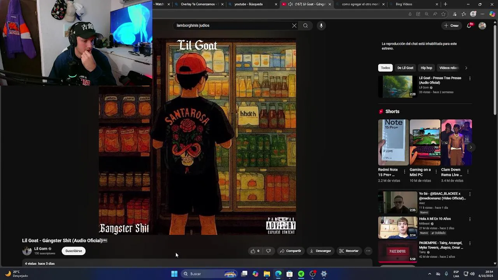
Task: Open Presas Tras Presas video thumbnail
Action: click(397, 86)
